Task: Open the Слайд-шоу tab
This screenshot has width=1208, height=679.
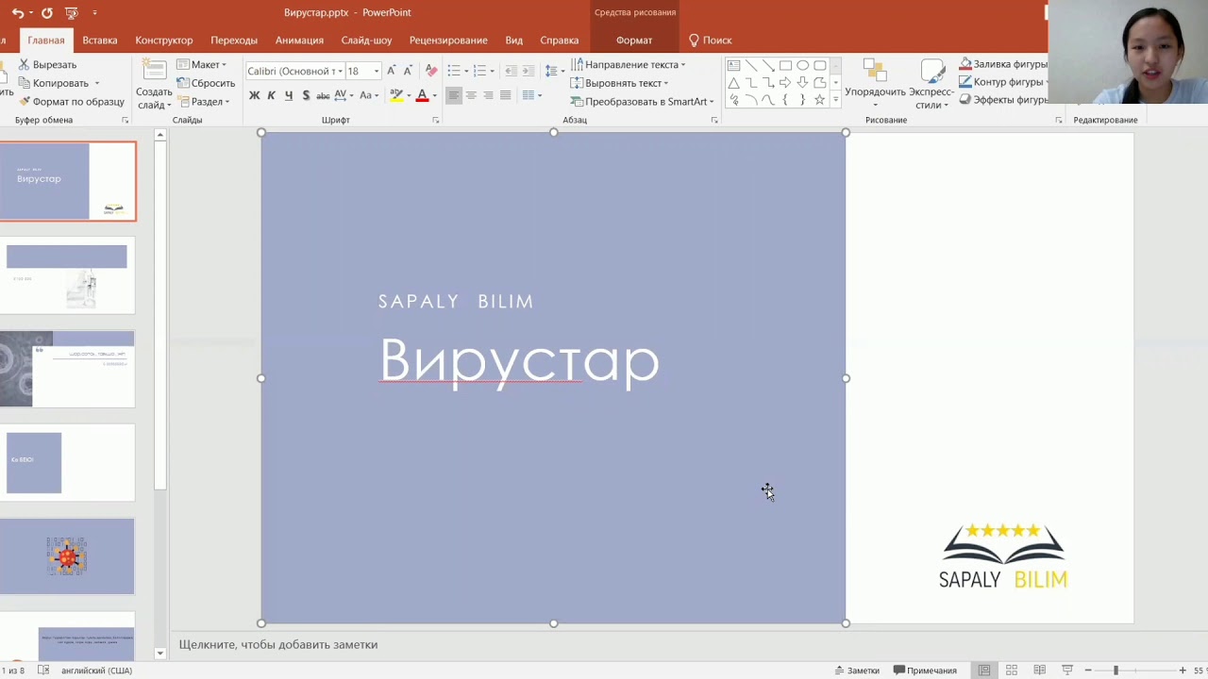Action: point(366,41)
